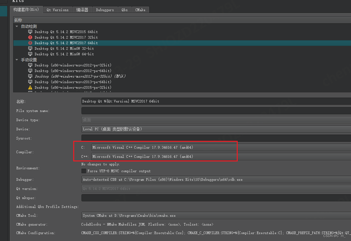Select Desktop (x86-windows-msvc2013-pe-64bit) kit
The width and height of the screenshot is (351, 241).
pos(73,82)
